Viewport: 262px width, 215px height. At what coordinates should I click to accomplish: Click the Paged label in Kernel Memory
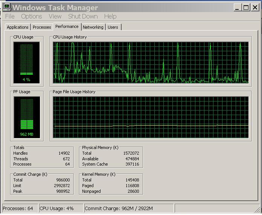[88, 186]
